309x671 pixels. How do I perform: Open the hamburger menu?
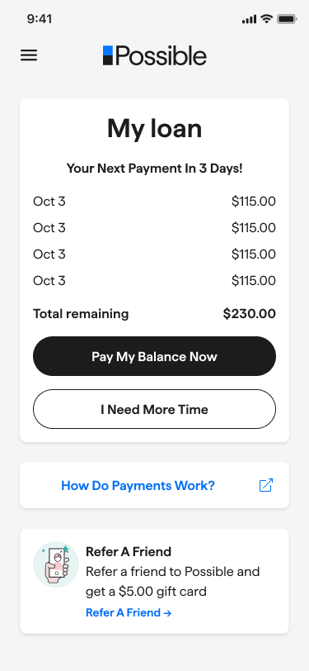29,55
